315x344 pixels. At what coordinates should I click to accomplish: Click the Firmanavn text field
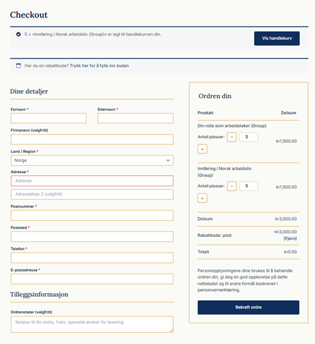(x=92, y=139)
